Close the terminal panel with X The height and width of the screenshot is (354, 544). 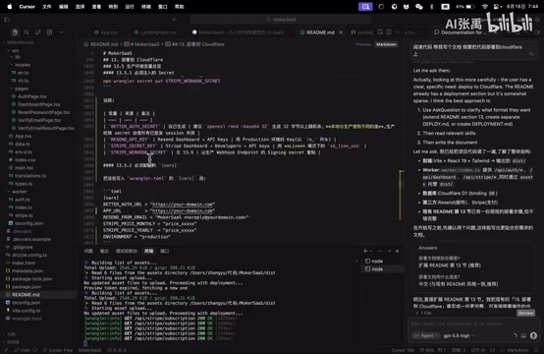click(x=398, y=251)
